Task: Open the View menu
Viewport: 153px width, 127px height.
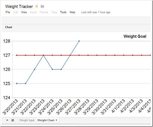Action: (24, 12)
